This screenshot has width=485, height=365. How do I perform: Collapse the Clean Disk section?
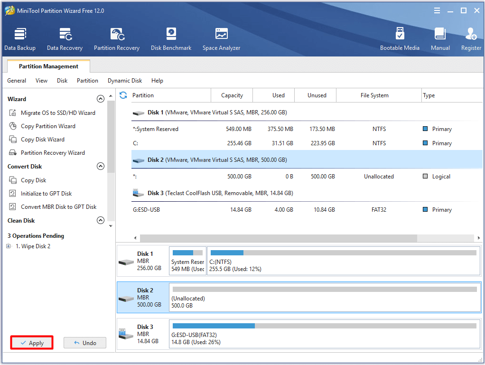[x=101, y=220]
